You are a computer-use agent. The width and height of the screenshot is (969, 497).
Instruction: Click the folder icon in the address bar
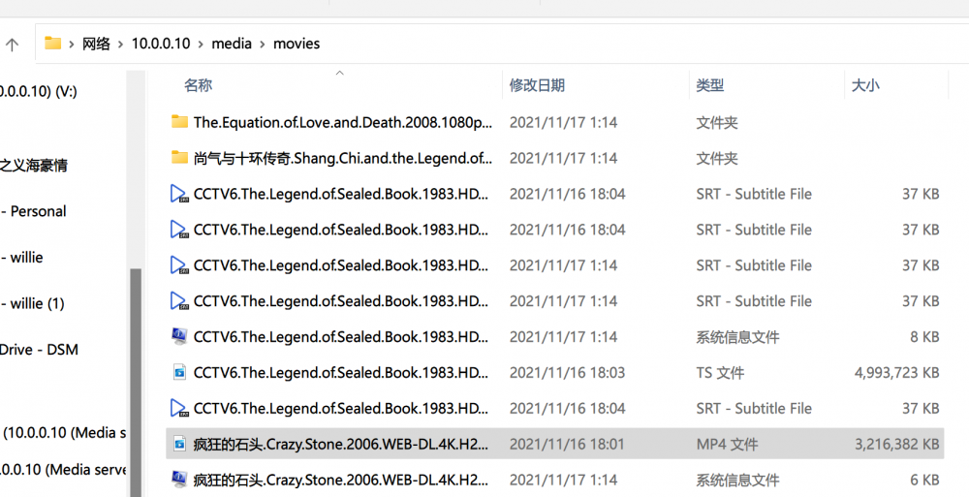[x=53, y=44]
